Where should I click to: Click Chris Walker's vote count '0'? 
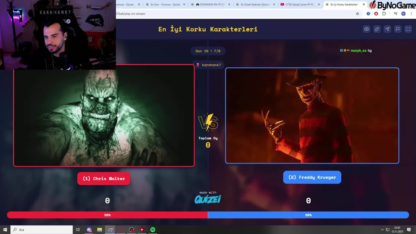pyautogui.click(x=107, y=201)
